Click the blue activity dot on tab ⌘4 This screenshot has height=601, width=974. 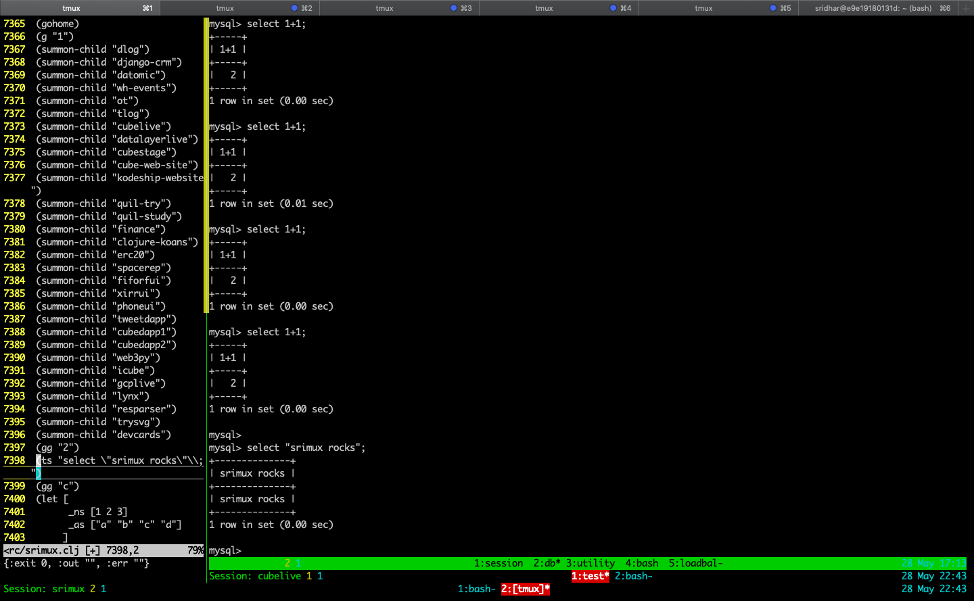click(613, 8)
